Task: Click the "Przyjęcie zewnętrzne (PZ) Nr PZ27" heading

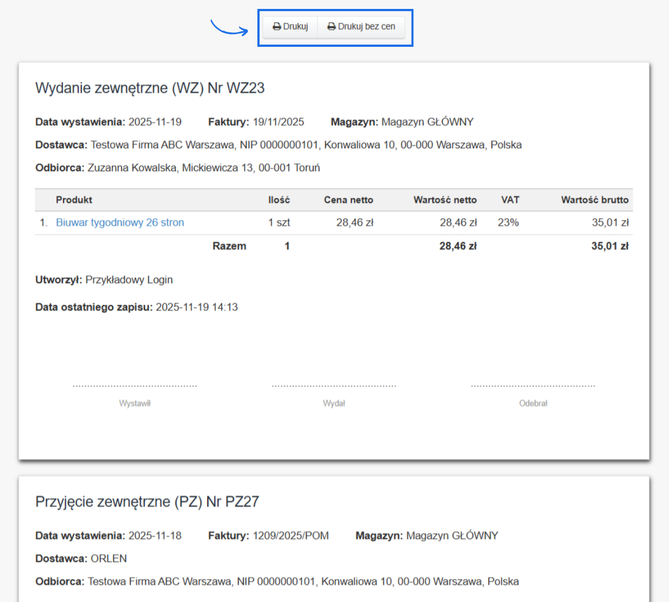Action: point(147,502)
